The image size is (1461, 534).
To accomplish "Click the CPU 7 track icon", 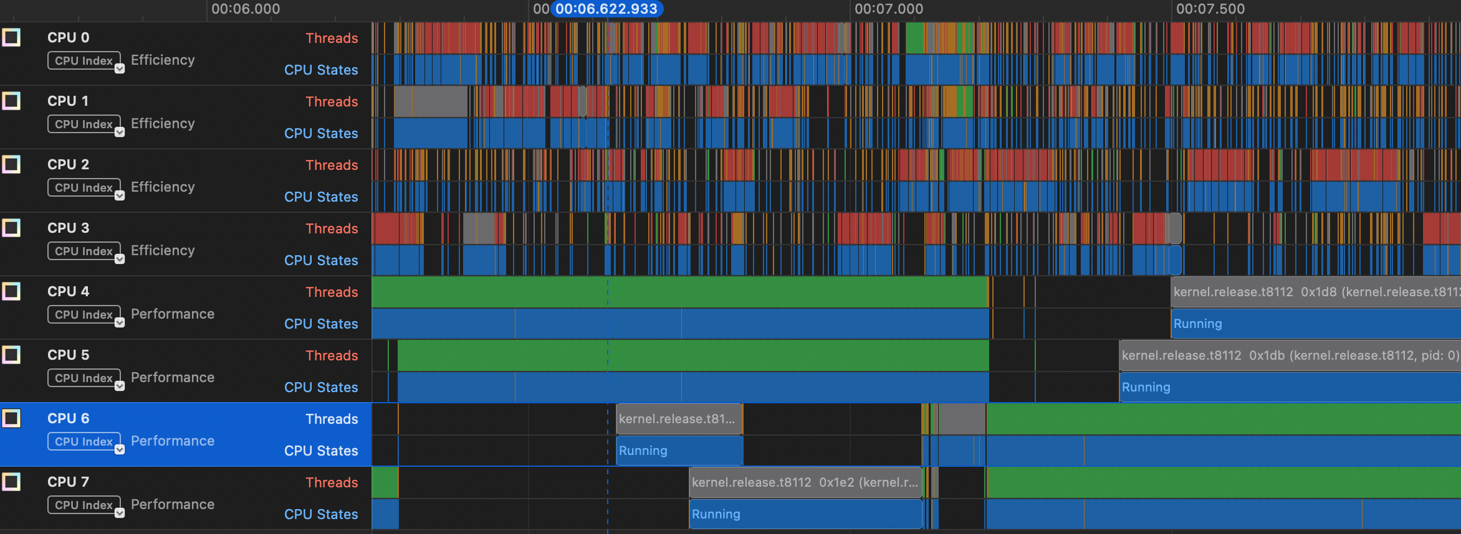I will pos(11,482).
